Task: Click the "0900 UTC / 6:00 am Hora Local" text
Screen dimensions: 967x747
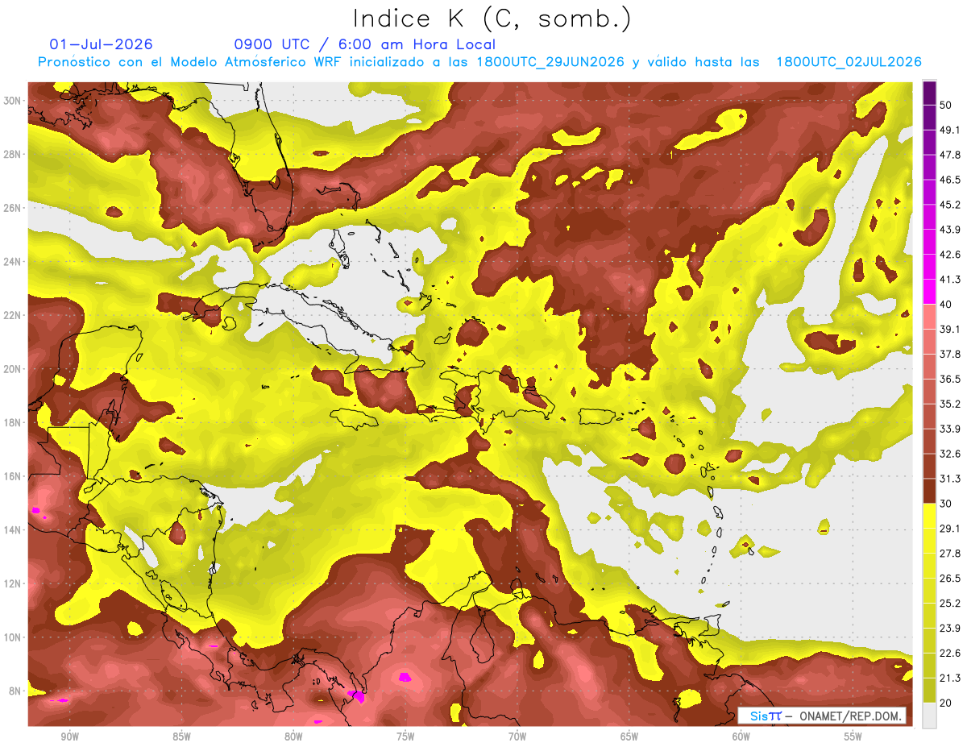Action: point(364,44)
